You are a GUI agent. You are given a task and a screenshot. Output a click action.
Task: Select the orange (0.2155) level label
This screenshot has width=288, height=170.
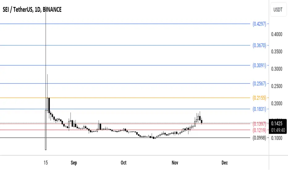(259, 98)
